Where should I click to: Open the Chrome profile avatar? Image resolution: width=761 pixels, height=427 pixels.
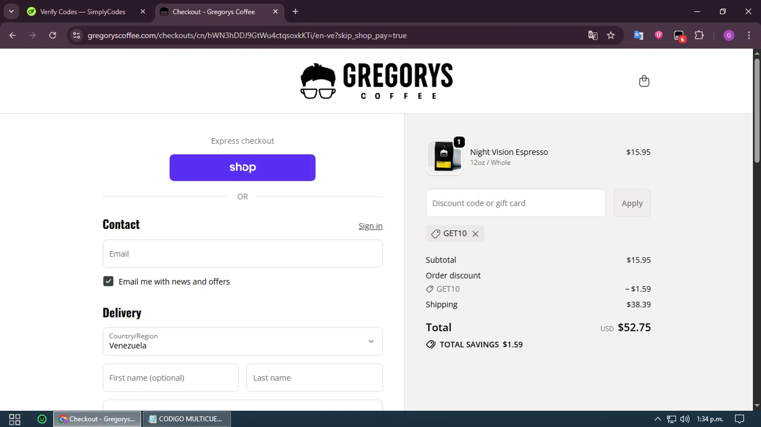pyautogui.click(x=729, y=35)
